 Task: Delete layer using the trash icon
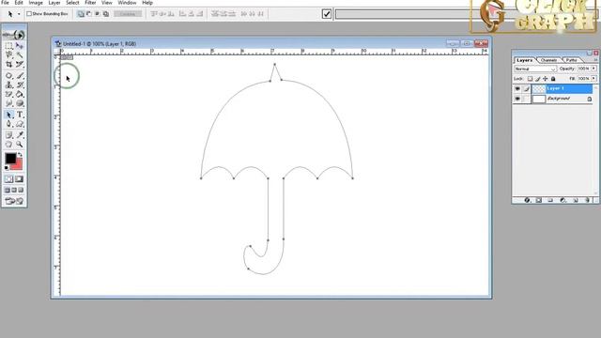pyautogui.click(x=587, y=200)
